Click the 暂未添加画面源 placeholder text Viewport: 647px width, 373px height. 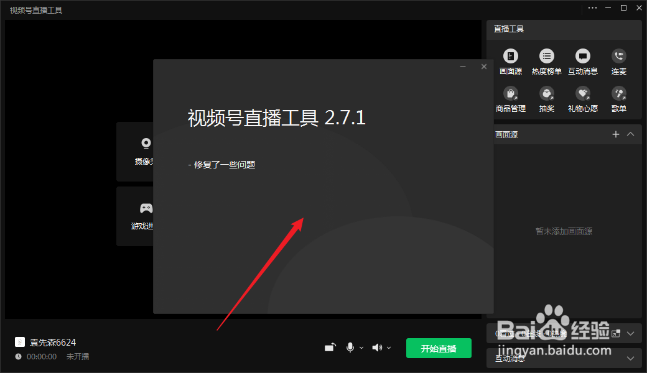(x=564, y=231)
